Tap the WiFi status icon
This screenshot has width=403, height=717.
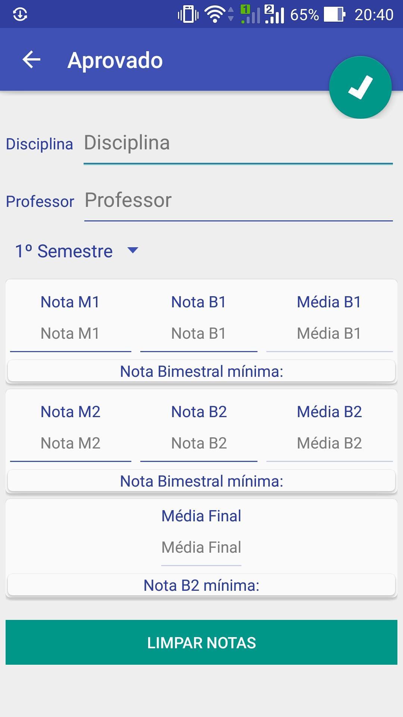215,15
